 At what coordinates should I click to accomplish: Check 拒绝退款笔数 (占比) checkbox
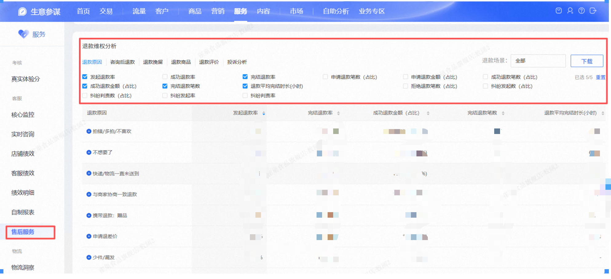[405, 86]
